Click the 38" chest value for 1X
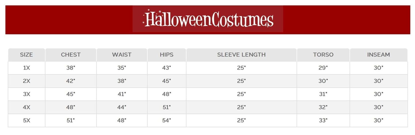 71,68
